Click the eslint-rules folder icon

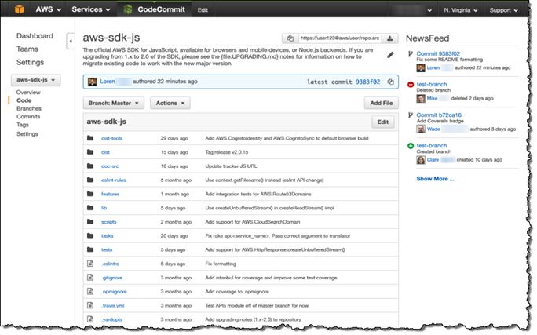click(x=90, y=180)
